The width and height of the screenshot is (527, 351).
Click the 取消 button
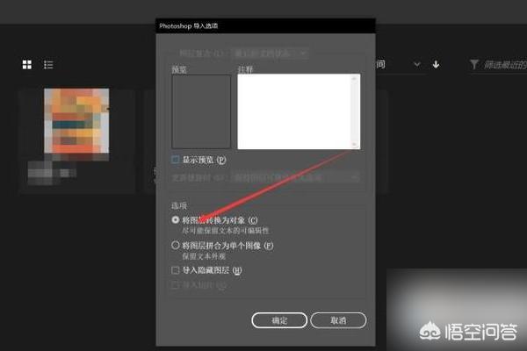[337, 320]
